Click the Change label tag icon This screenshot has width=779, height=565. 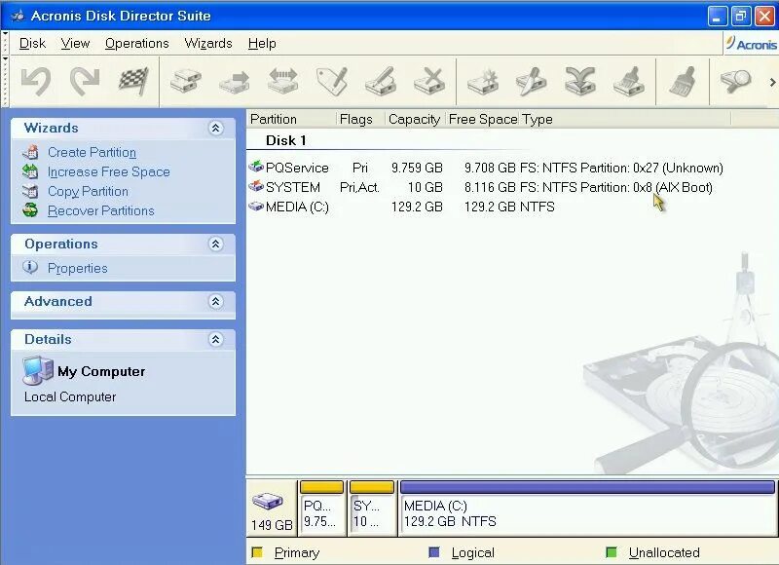point(332,81)
